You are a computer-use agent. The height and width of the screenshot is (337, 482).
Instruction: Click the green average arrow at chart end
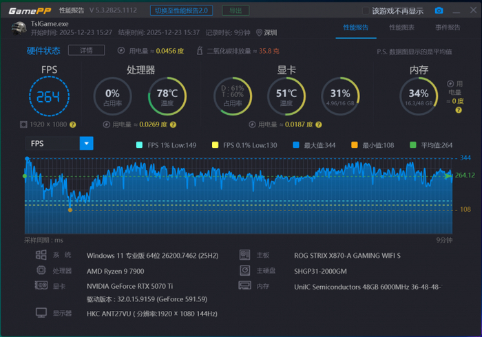point(448,176)
